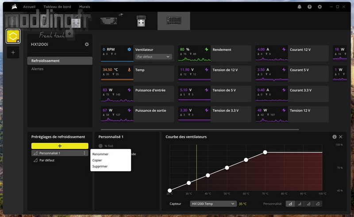Click lightning icon on Courant 12 V tile

[284, 49]
